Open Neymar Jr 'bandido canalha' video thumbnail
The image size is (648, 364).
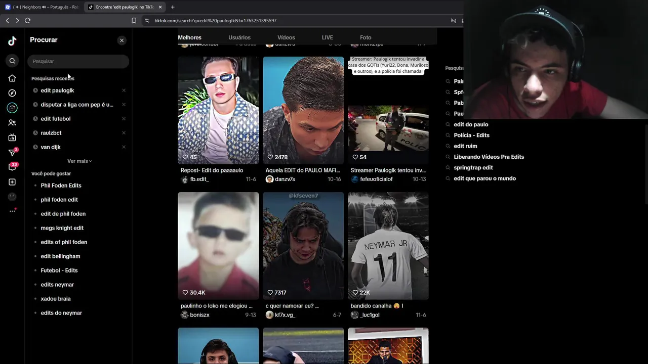tap(388, 246)
